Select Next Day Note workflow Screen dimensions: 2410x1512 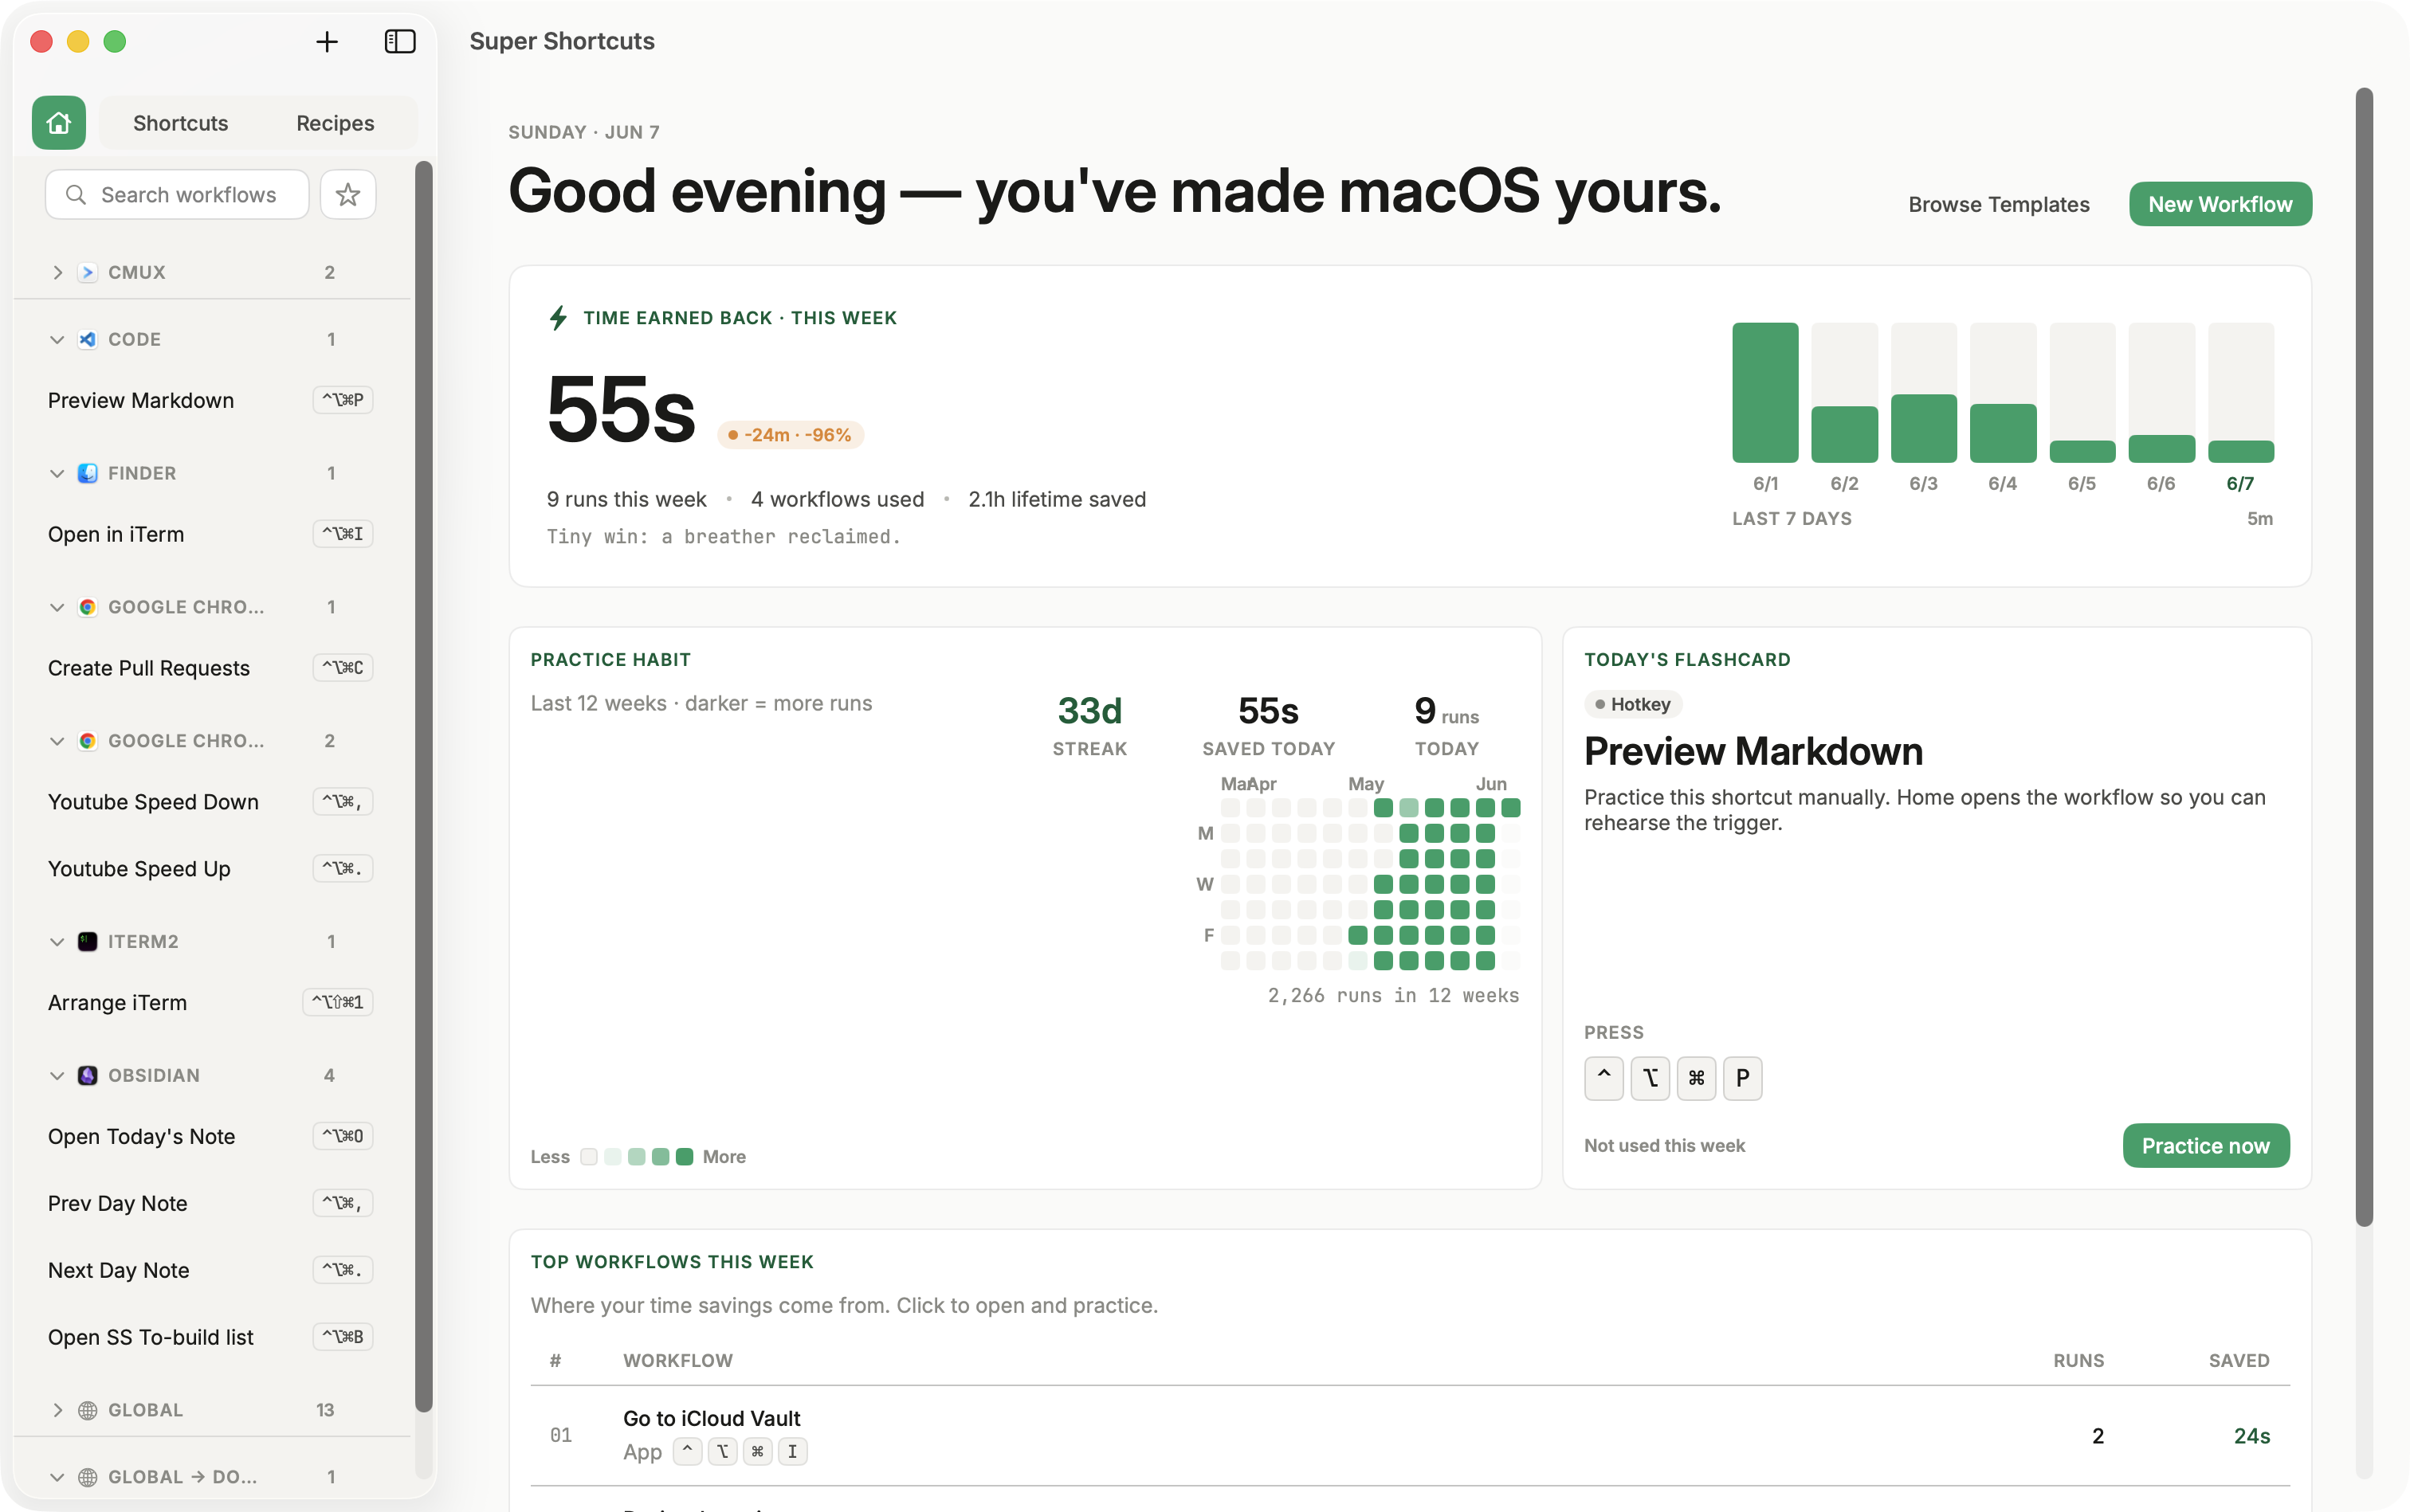click(x=210, y=1270)
